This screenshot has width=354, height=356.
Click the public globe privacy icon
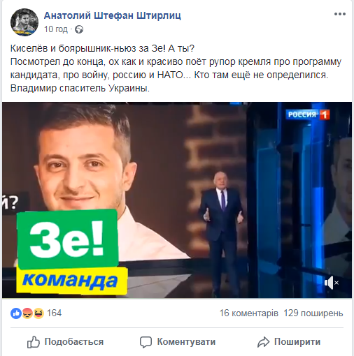[x=79, y=29]
